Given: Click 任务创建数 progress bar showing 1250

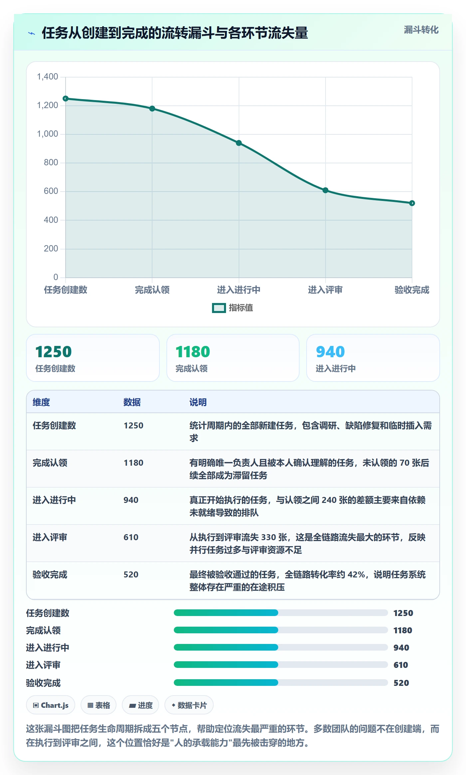Looking at the screenshot, I should pos(281,613).
